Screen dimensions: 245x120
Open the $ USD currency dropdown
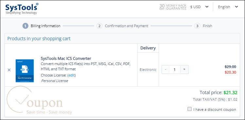pos(200,7)
